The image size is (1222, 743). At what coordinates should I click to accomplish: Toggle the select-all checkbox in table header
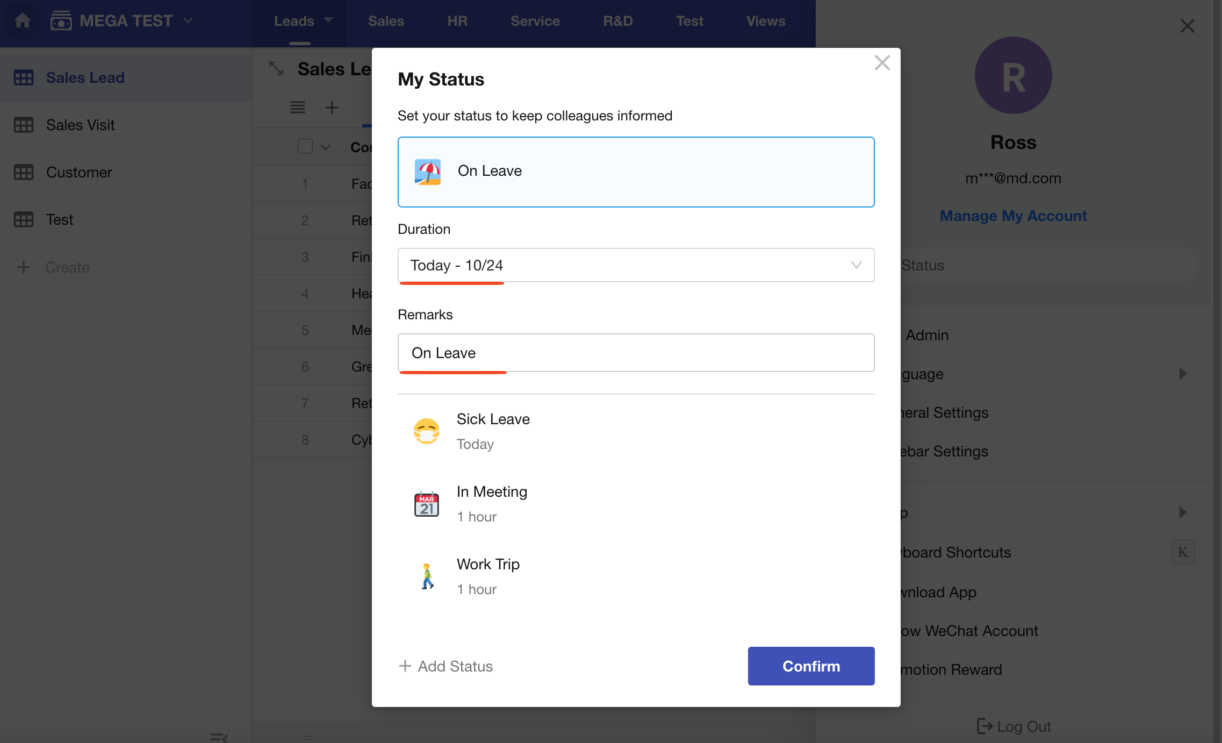point(305,146)
